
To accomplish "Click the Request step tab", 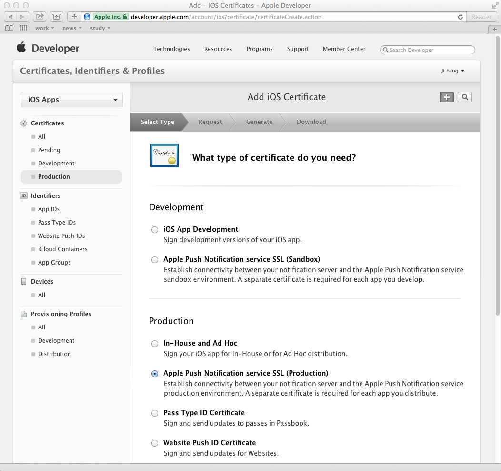I will (x=210, y=122).
